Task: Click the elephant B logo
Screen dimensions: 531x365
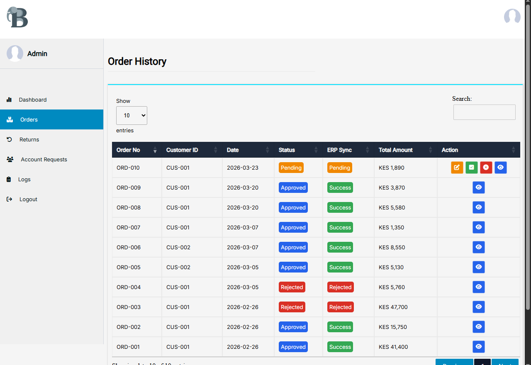Action: pyautogui.click(x=17, y=17)
